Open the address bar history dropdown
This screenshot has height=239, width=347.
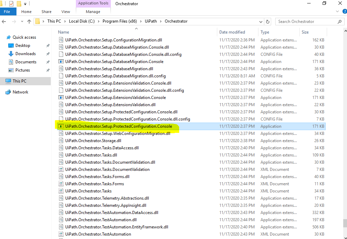coord(261,22)
